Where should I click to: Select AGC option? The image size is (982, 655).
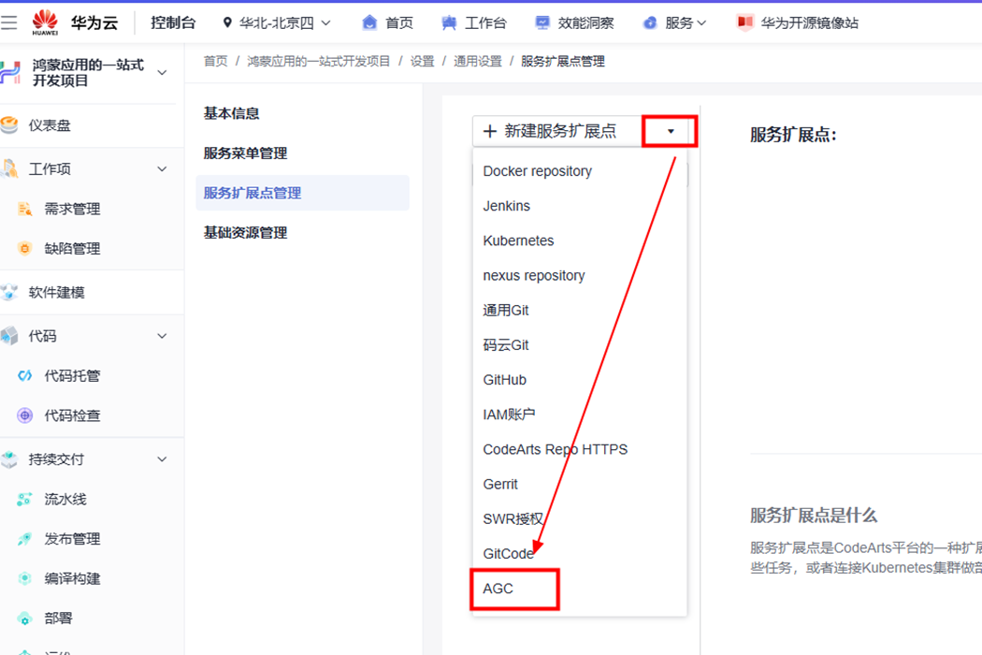pyautogui.click(x=579, y=589)
